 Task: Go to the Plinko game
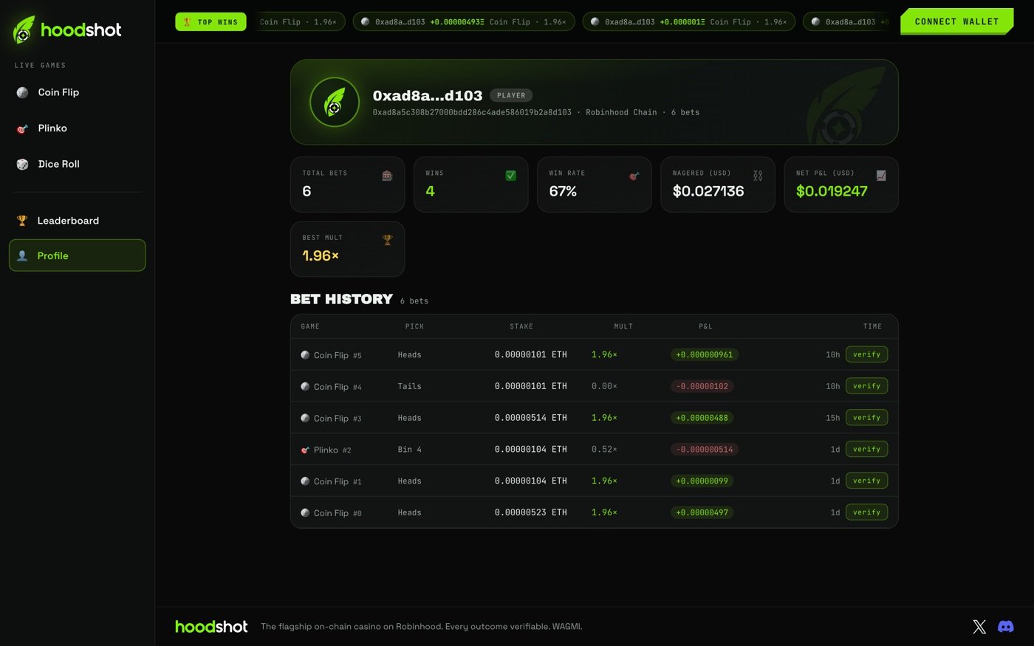77,128
